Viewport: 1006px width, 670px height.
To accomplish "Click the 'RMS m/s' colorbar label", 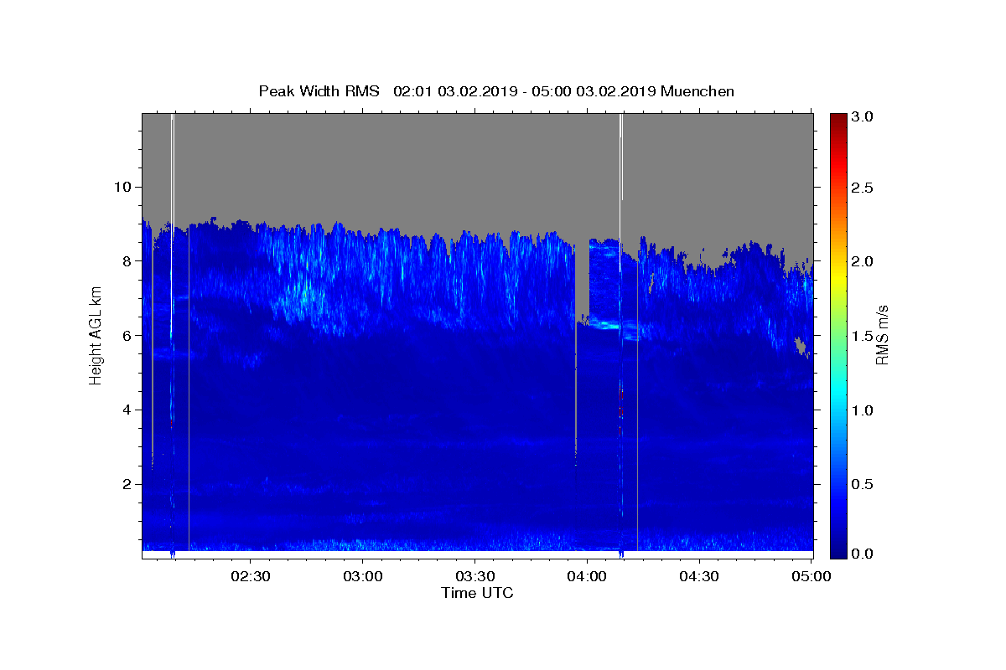I will (882, 335).
